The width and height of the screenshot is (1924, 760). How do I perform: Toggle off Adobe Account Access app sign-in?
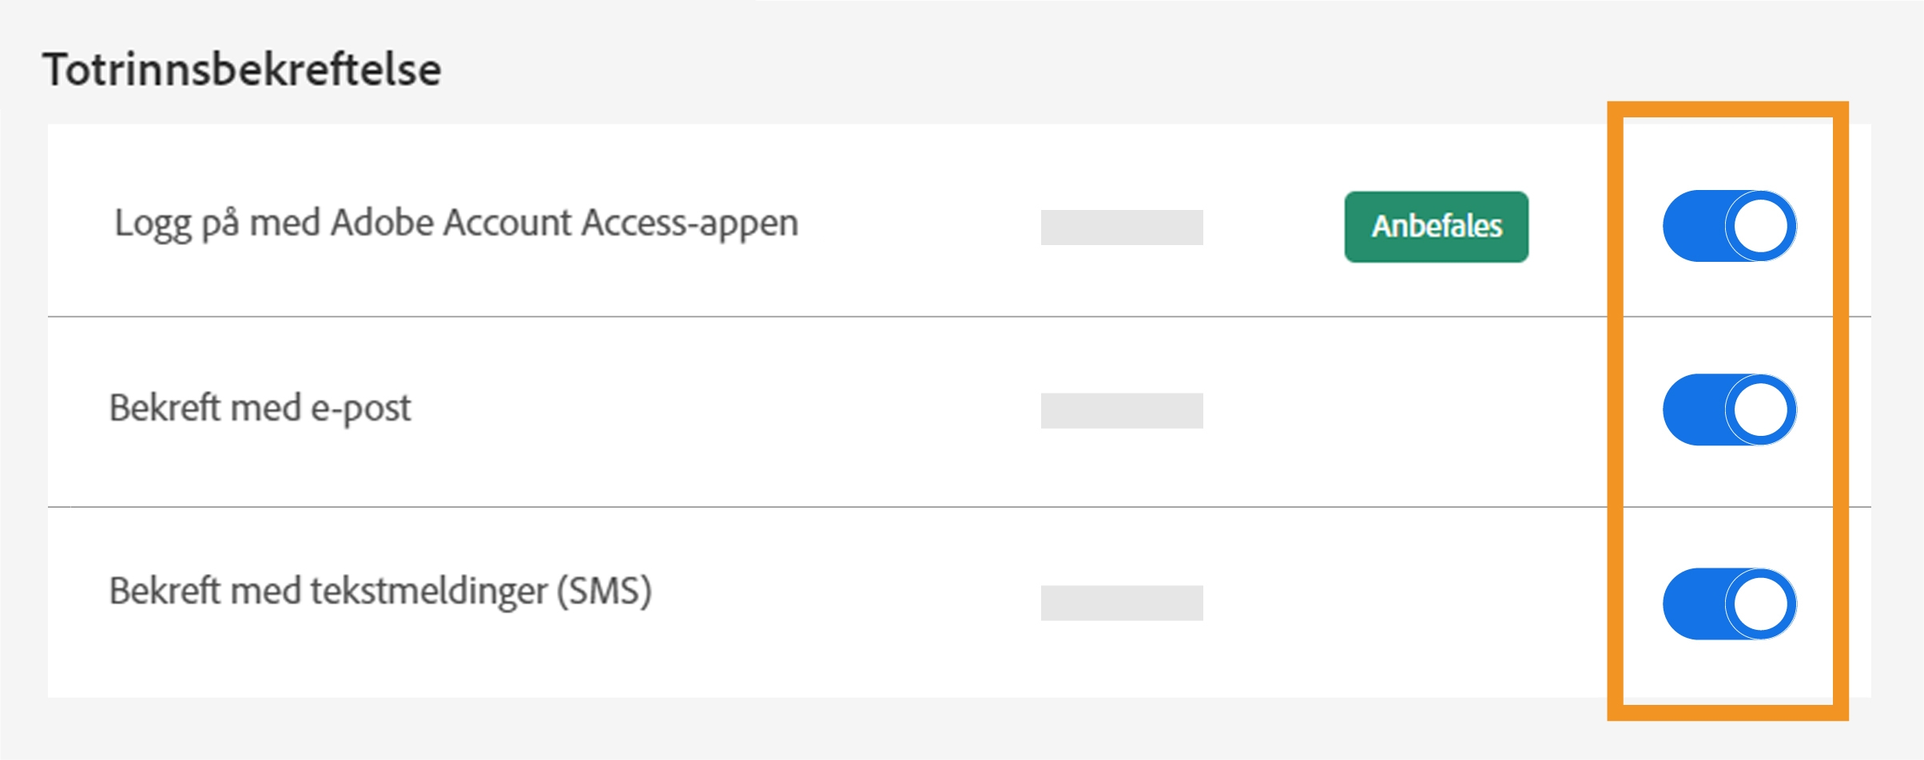click(1729, 226)
